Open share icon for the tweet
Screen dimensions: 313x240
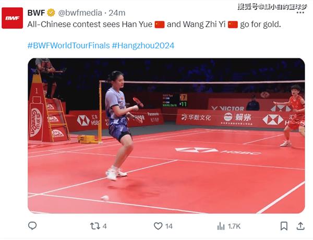tap(300, 226)
